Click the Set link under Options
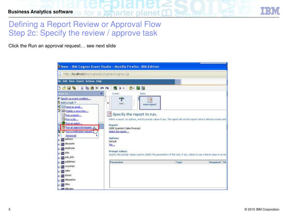This screenshot has width=288, height=216. pyautogui.click(x=112, y=145)
